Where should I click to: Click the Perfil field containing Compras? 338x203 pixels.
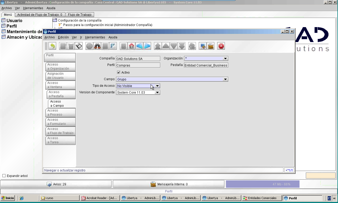[138, 65]
